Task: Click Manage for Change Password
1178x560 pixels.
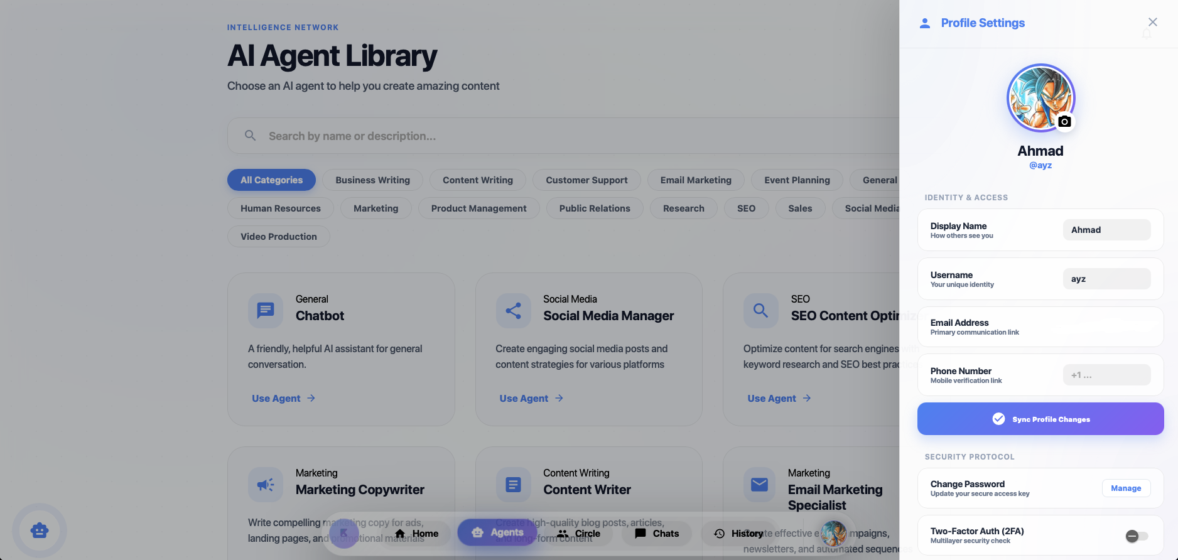Action: (x=1126, y=488)
